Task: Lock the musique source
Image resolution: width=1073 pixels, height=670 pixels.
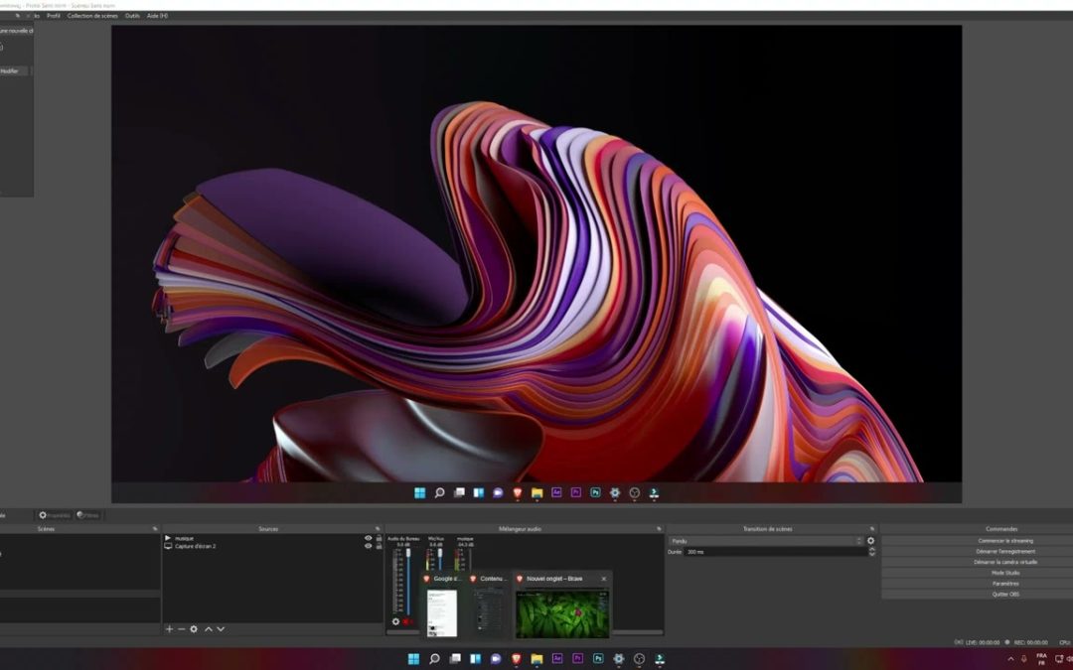Action: tap(379, 538)
